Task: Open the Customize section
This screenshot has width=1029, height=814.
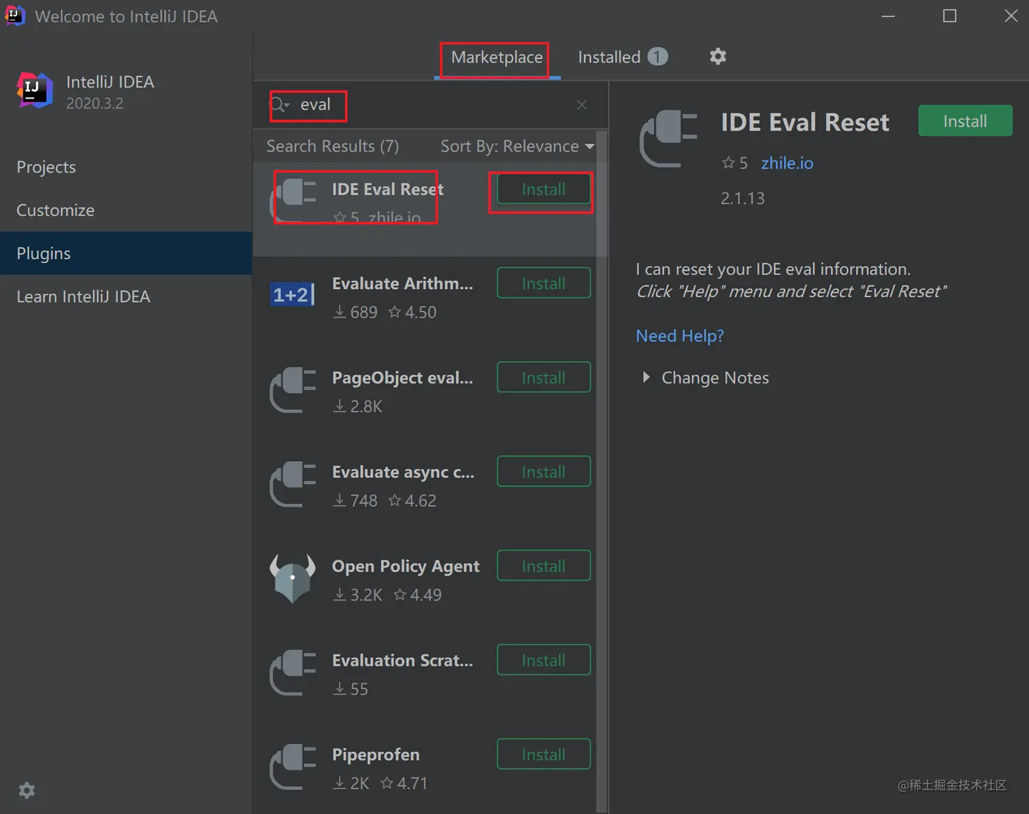Action: click(126, 210)
